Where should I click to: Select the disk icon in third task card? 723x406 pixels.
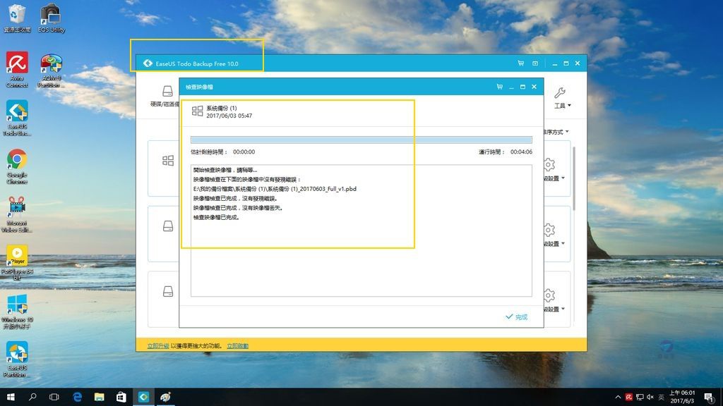[x=168, y=291]
